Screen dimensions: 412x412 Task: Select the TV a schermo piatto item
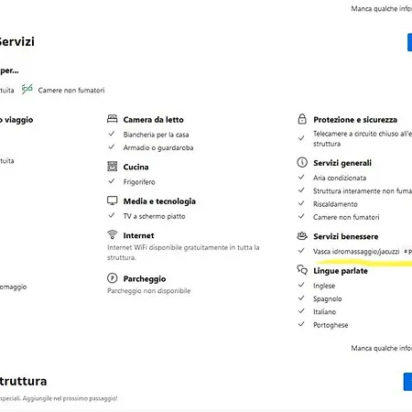point(154,216)
